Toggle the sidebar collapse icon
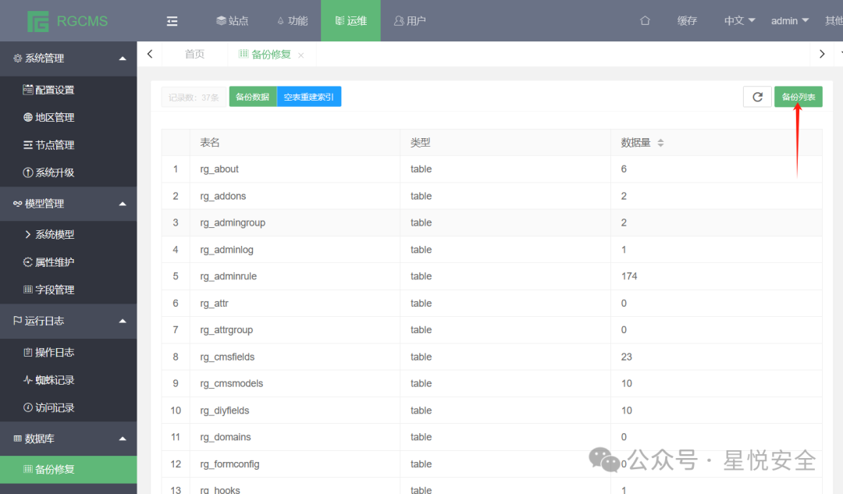This screenshot has width=843, height=494. 172,21
